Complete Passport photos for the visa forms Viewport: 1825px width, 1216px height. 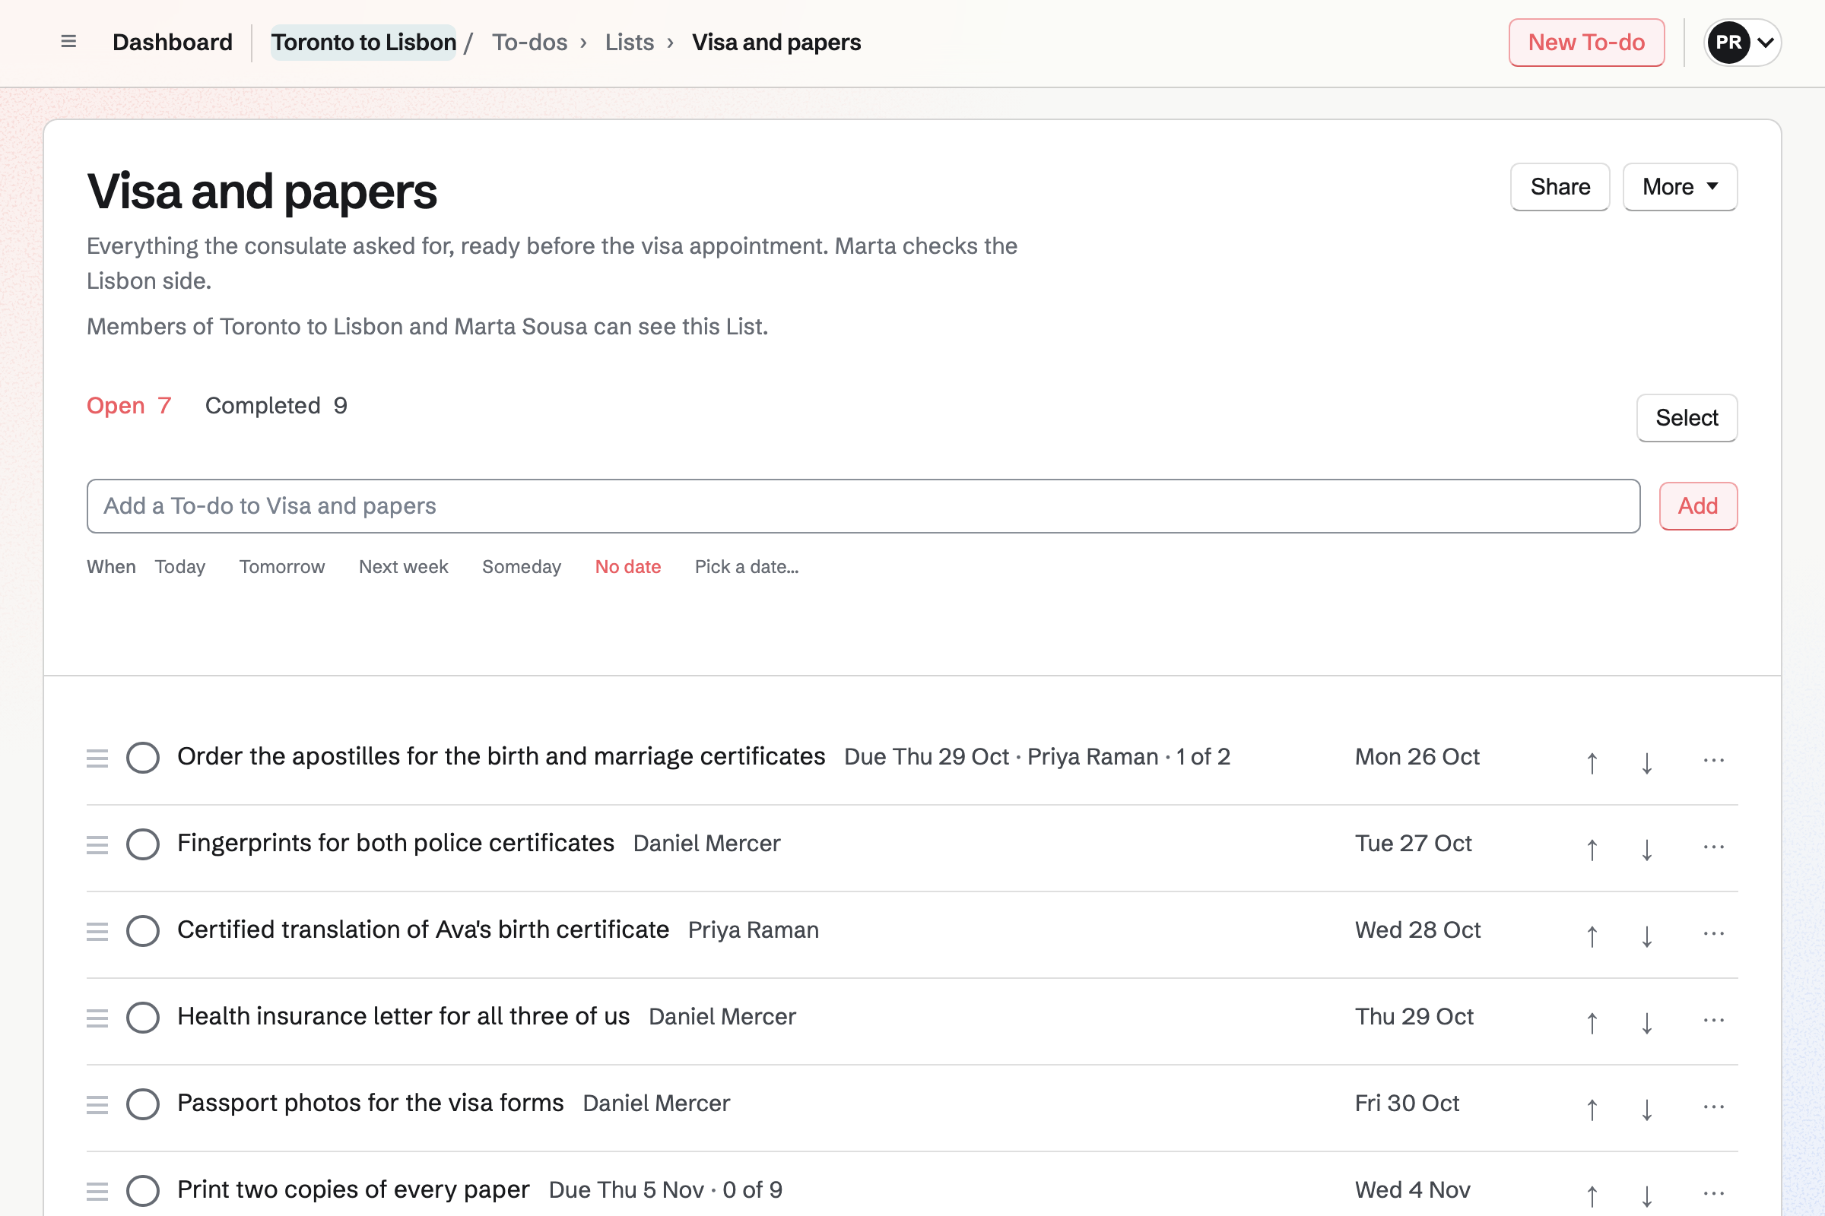[143, 1104]
